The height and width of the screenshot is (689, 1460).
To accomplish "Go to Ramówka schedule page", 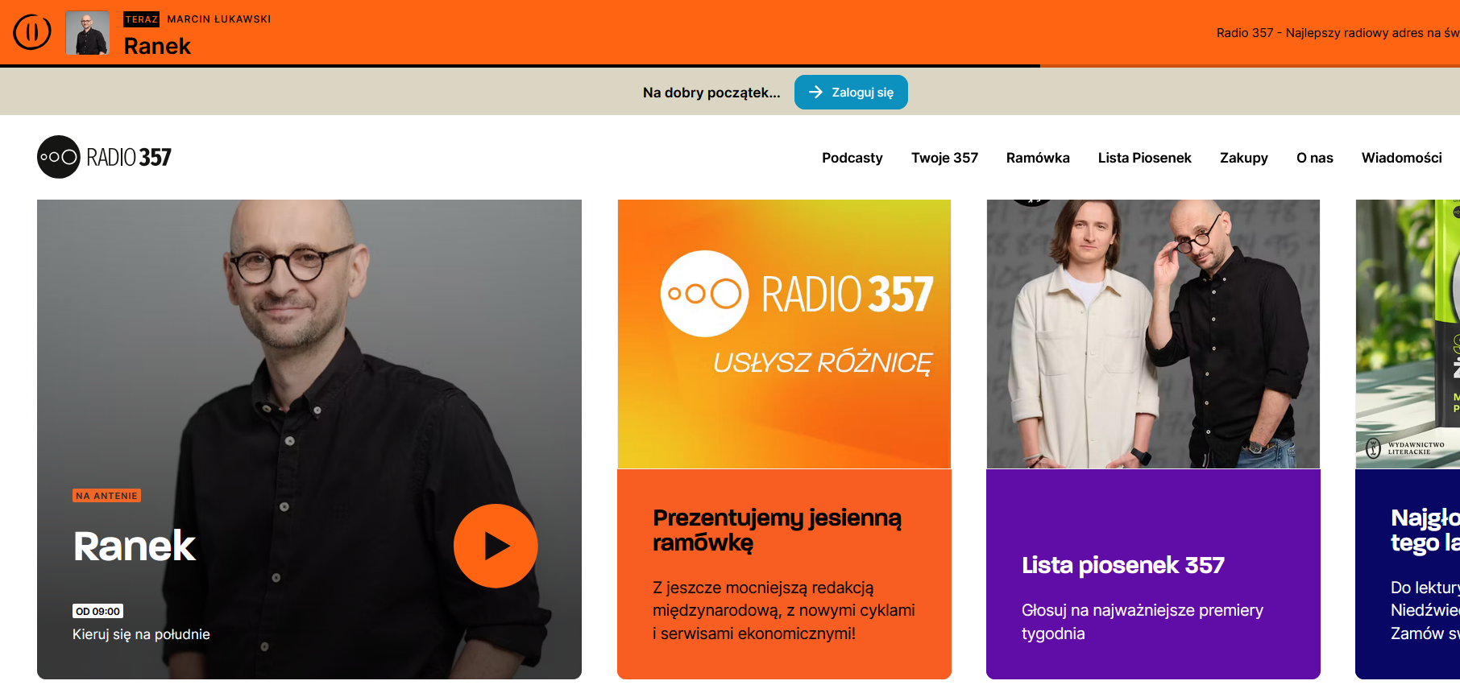I will (1037, 158).
